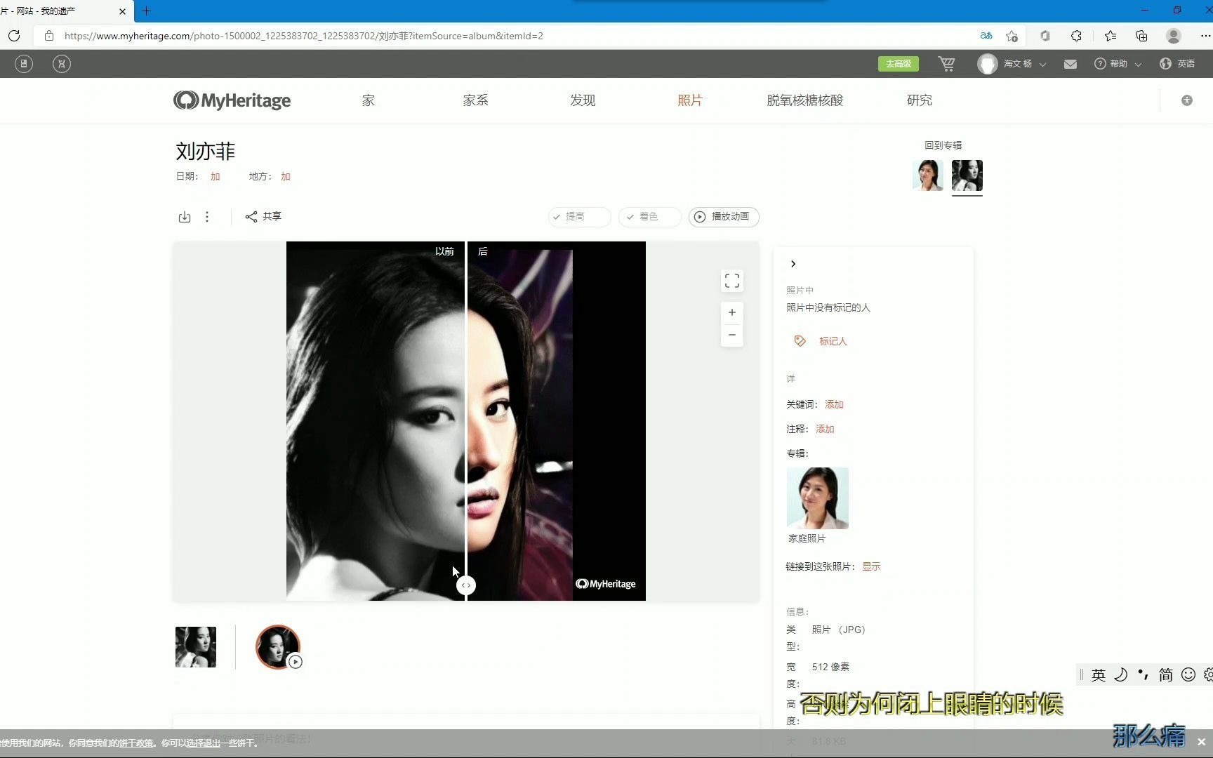Add page to favorites star icon
The height and width of the screenshot is (758, 1213).
(1012, 36)
